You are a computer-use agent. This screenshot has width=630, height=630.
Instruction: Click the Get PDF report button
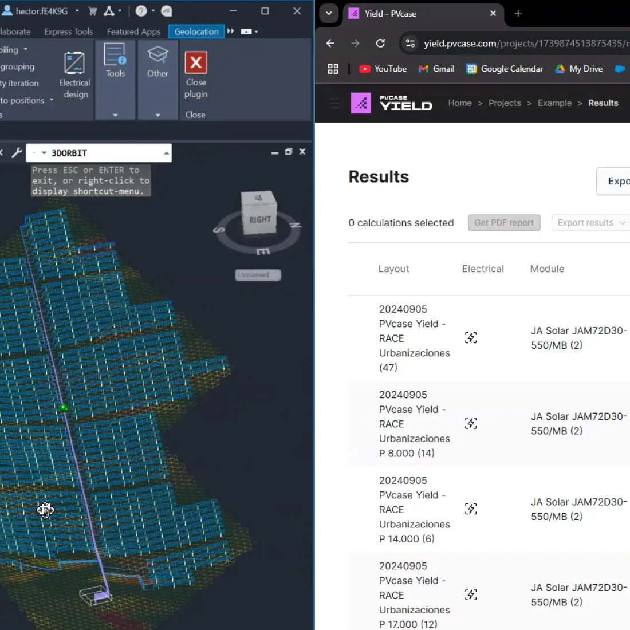pos(503,223)
